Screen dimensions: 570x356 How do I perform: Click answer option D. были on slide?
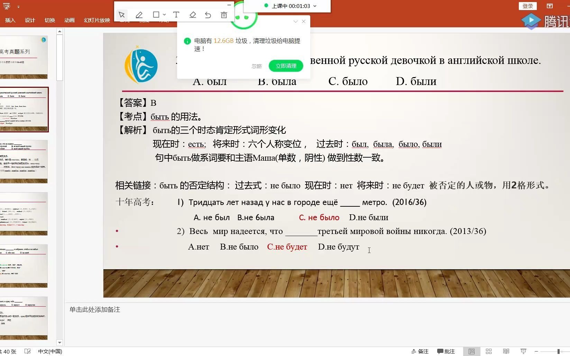point(416,82)
